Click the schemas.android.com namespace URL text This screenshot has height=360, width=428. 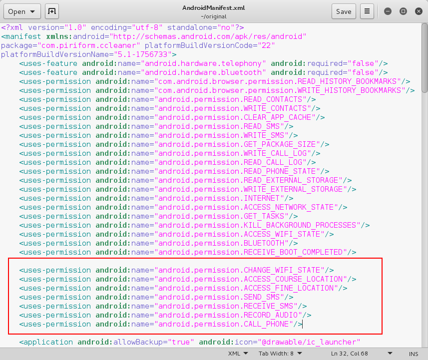click(x=209, y=36)
